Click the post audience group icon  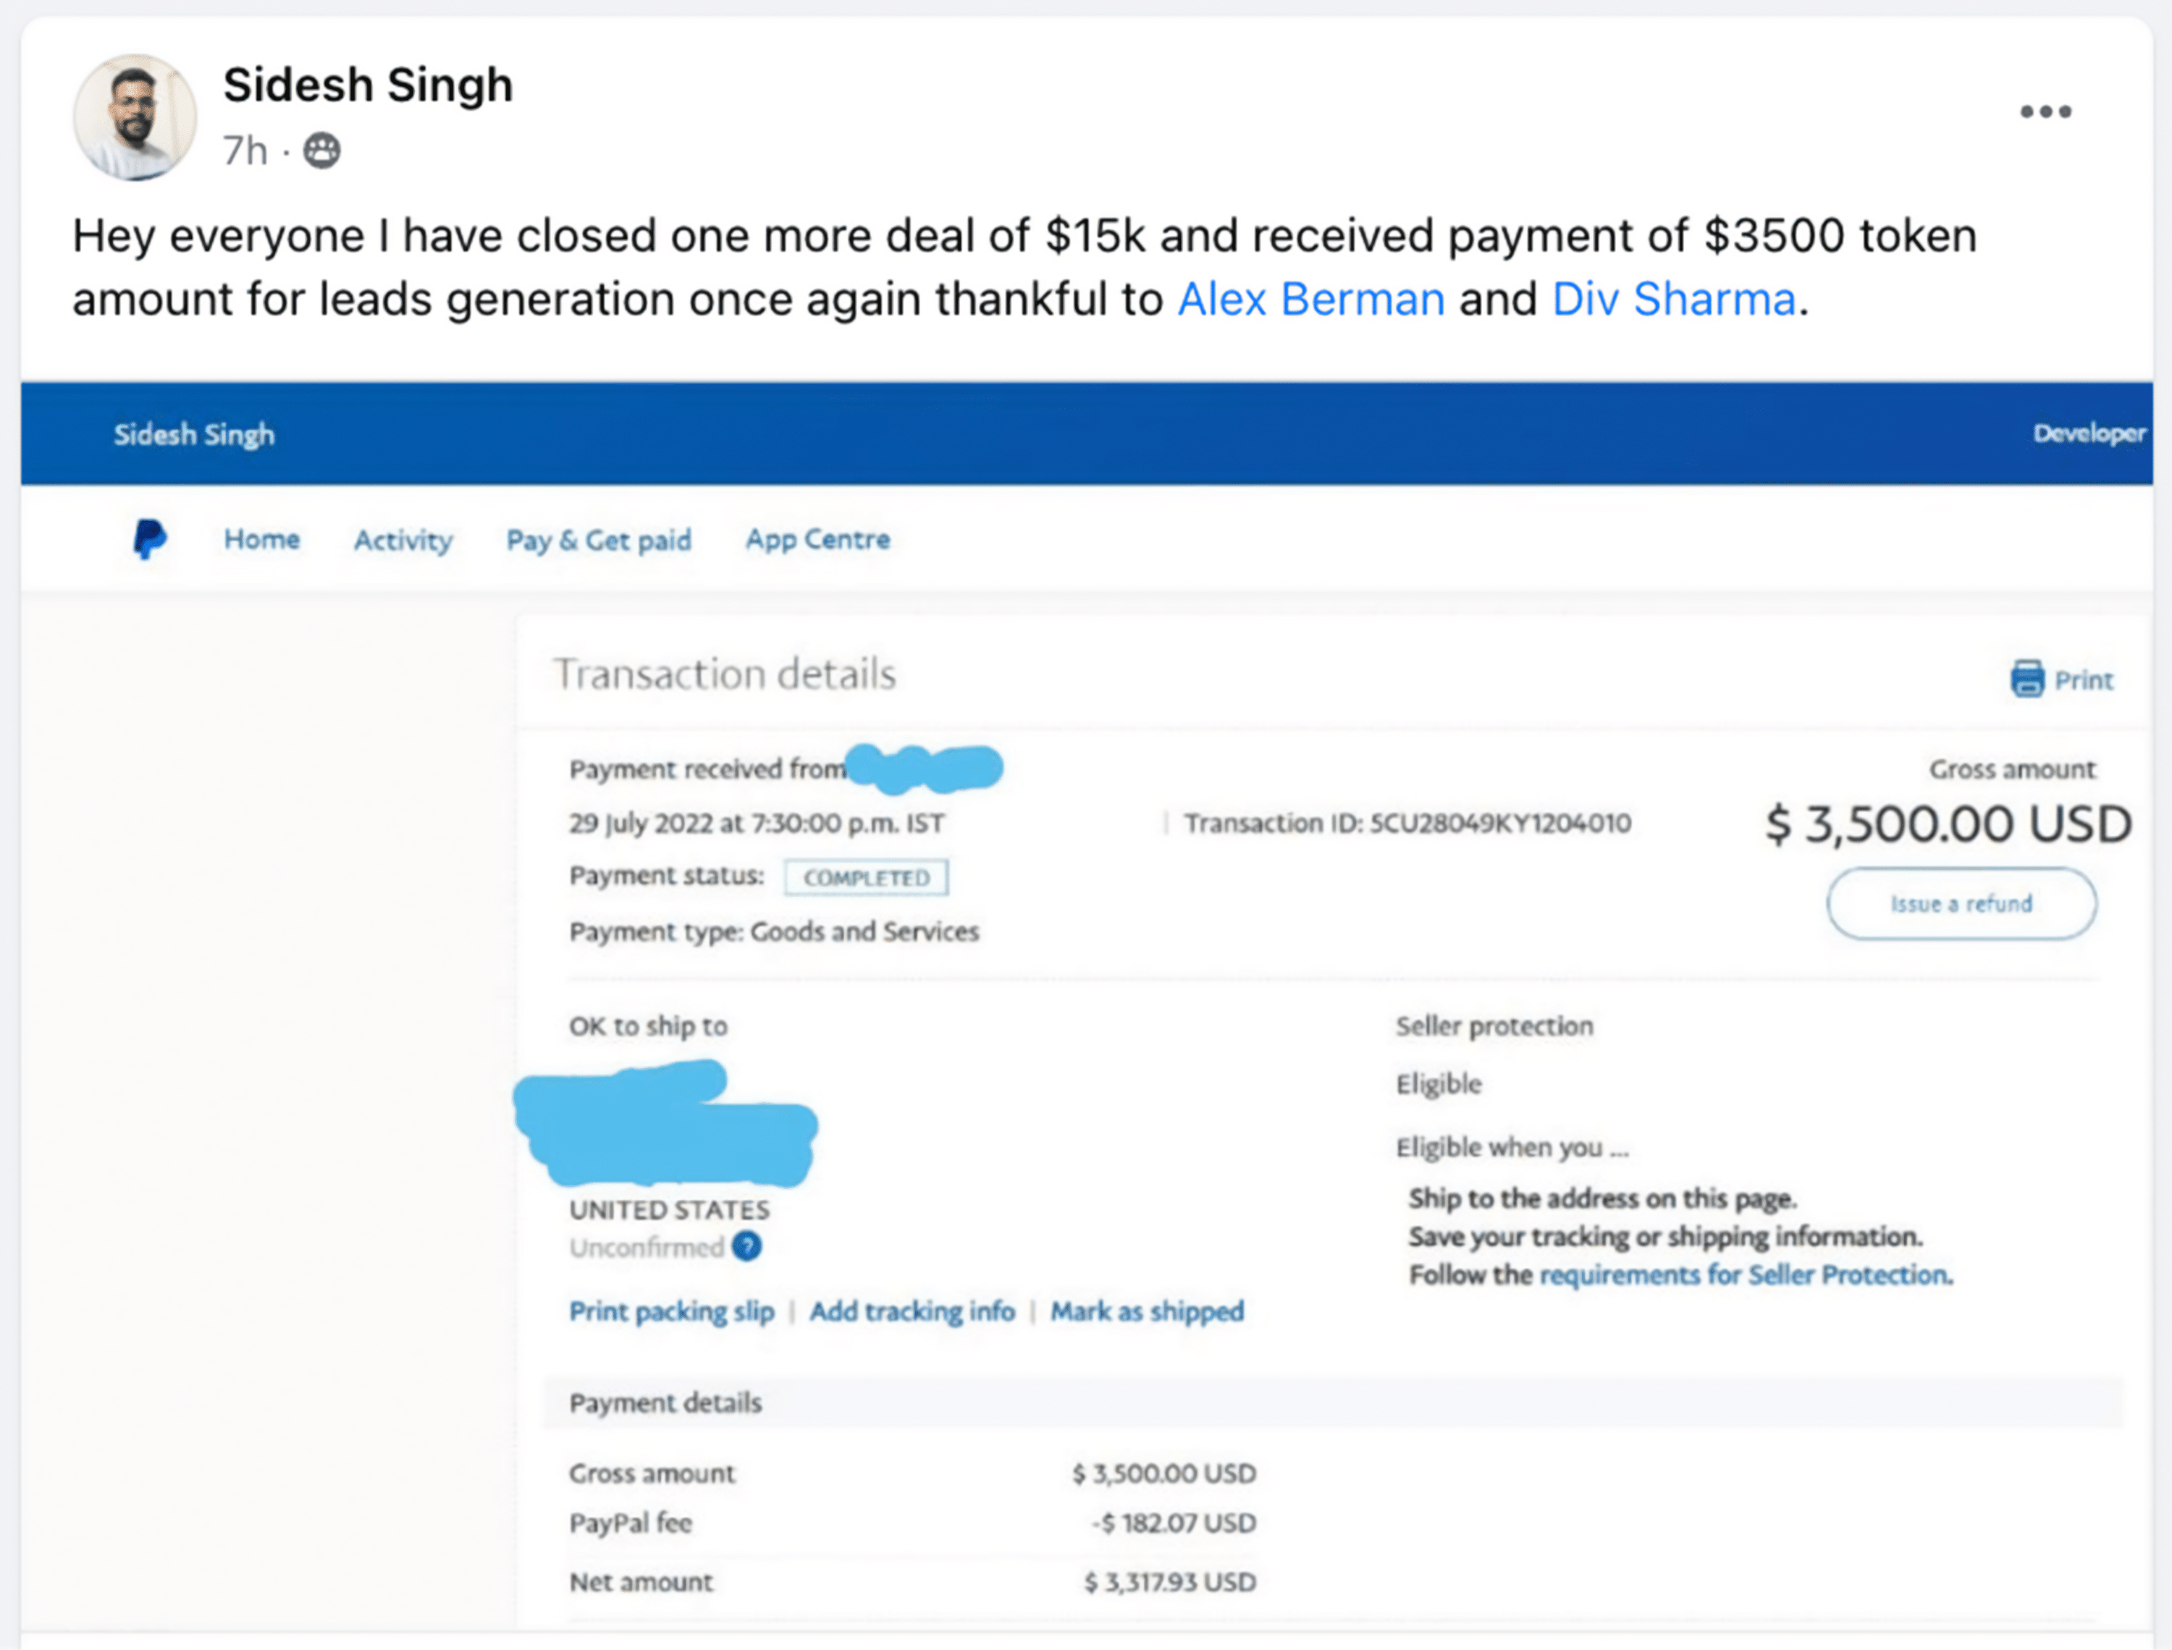coord(322,151)
